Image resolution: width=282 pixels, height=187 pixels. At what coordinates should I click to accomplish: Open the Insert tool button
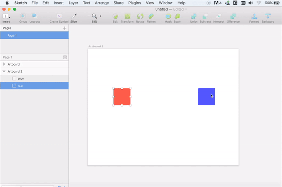(5, 16)
